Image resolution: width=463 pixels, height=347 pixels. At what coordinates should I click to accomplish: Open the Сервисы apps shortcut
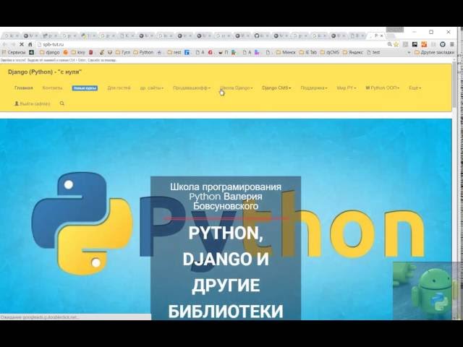(x=14, y=52)
